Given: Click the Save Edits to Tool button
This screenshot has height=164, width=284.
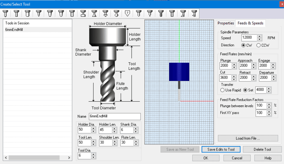Looking at the screenshot, I should (x=221, y=149).
